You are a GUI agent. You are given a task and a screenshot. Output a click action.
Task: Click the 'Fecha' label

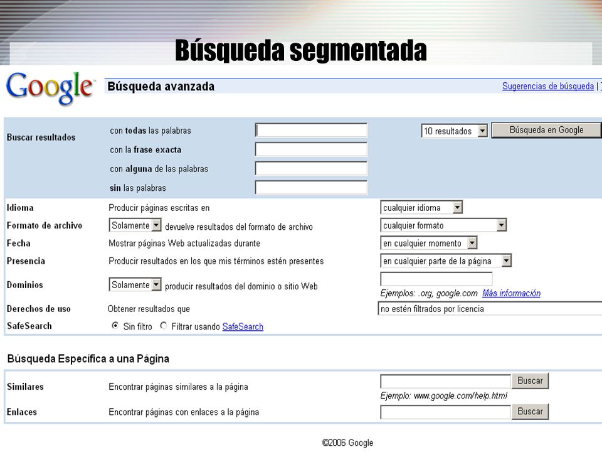18,243
